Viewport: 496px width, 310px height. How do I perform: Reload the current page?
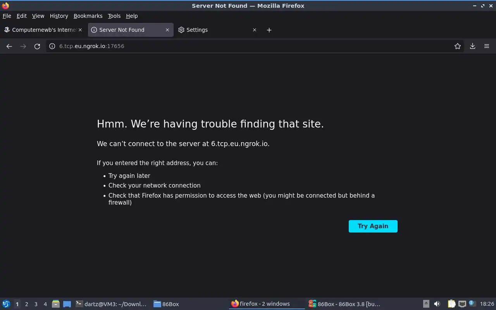click(x=37, y=46)
